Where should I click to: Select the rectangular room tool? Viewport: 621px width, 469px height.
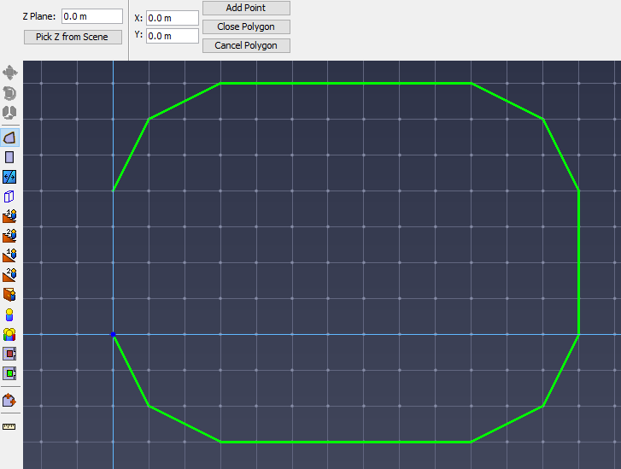click(x=9, y=157)
